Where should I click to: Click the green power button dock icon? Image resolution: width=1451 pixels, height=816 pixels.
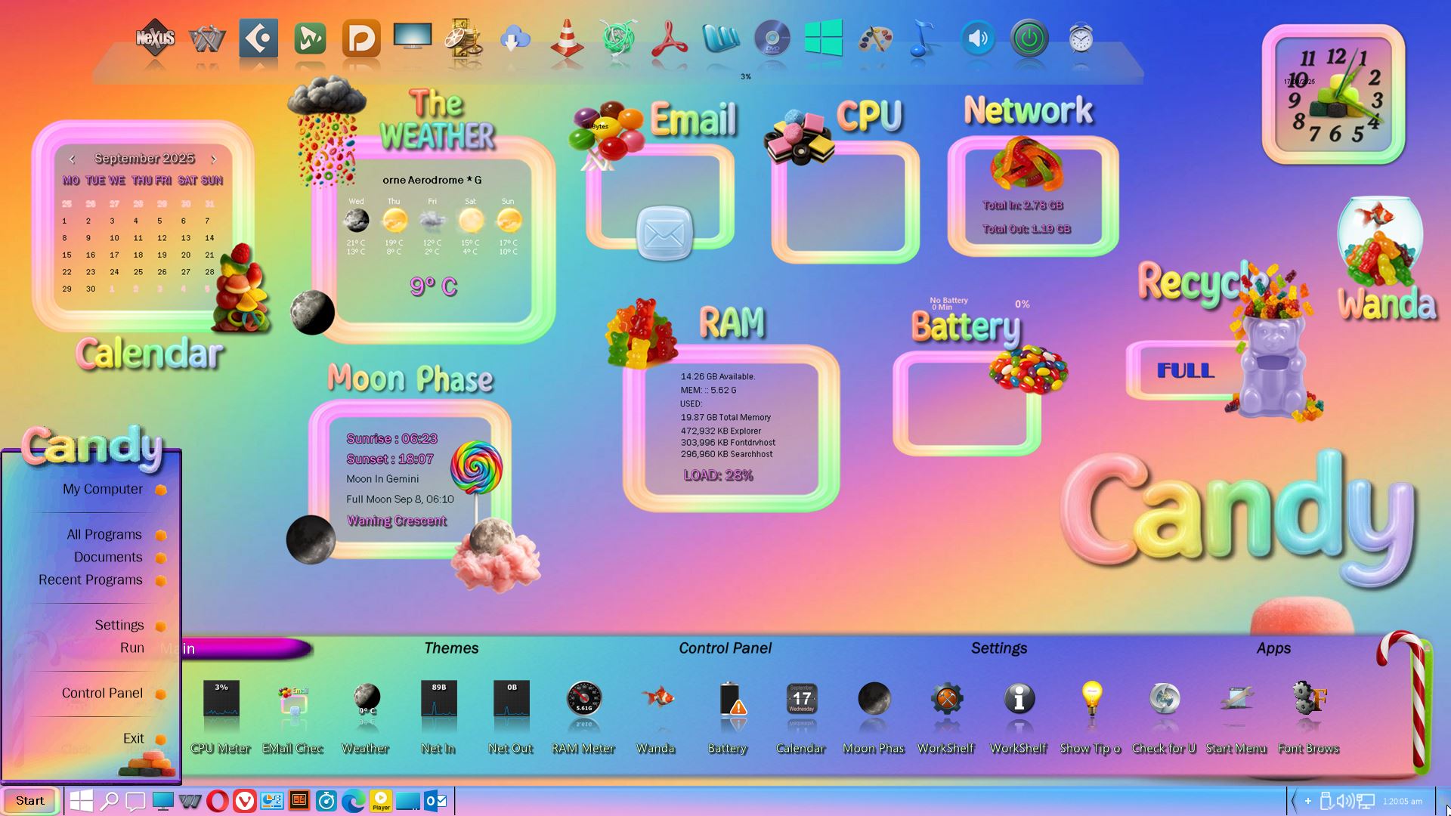(1029, 38)
